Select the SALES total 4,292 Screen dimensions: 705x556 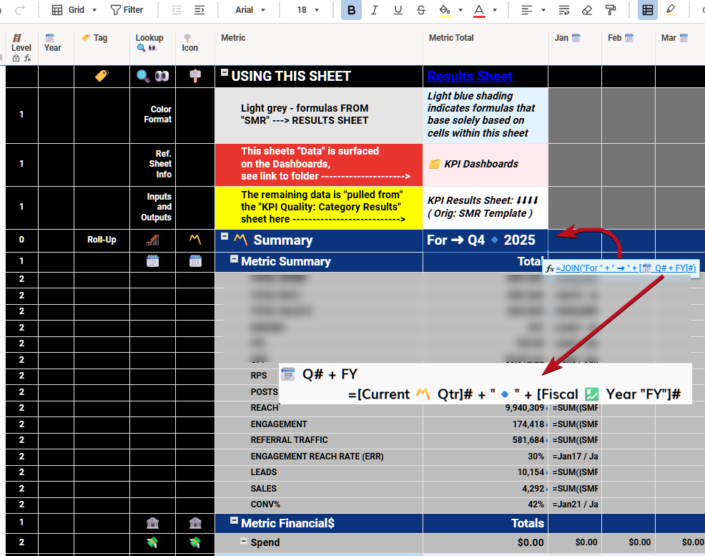pos(533,488)
